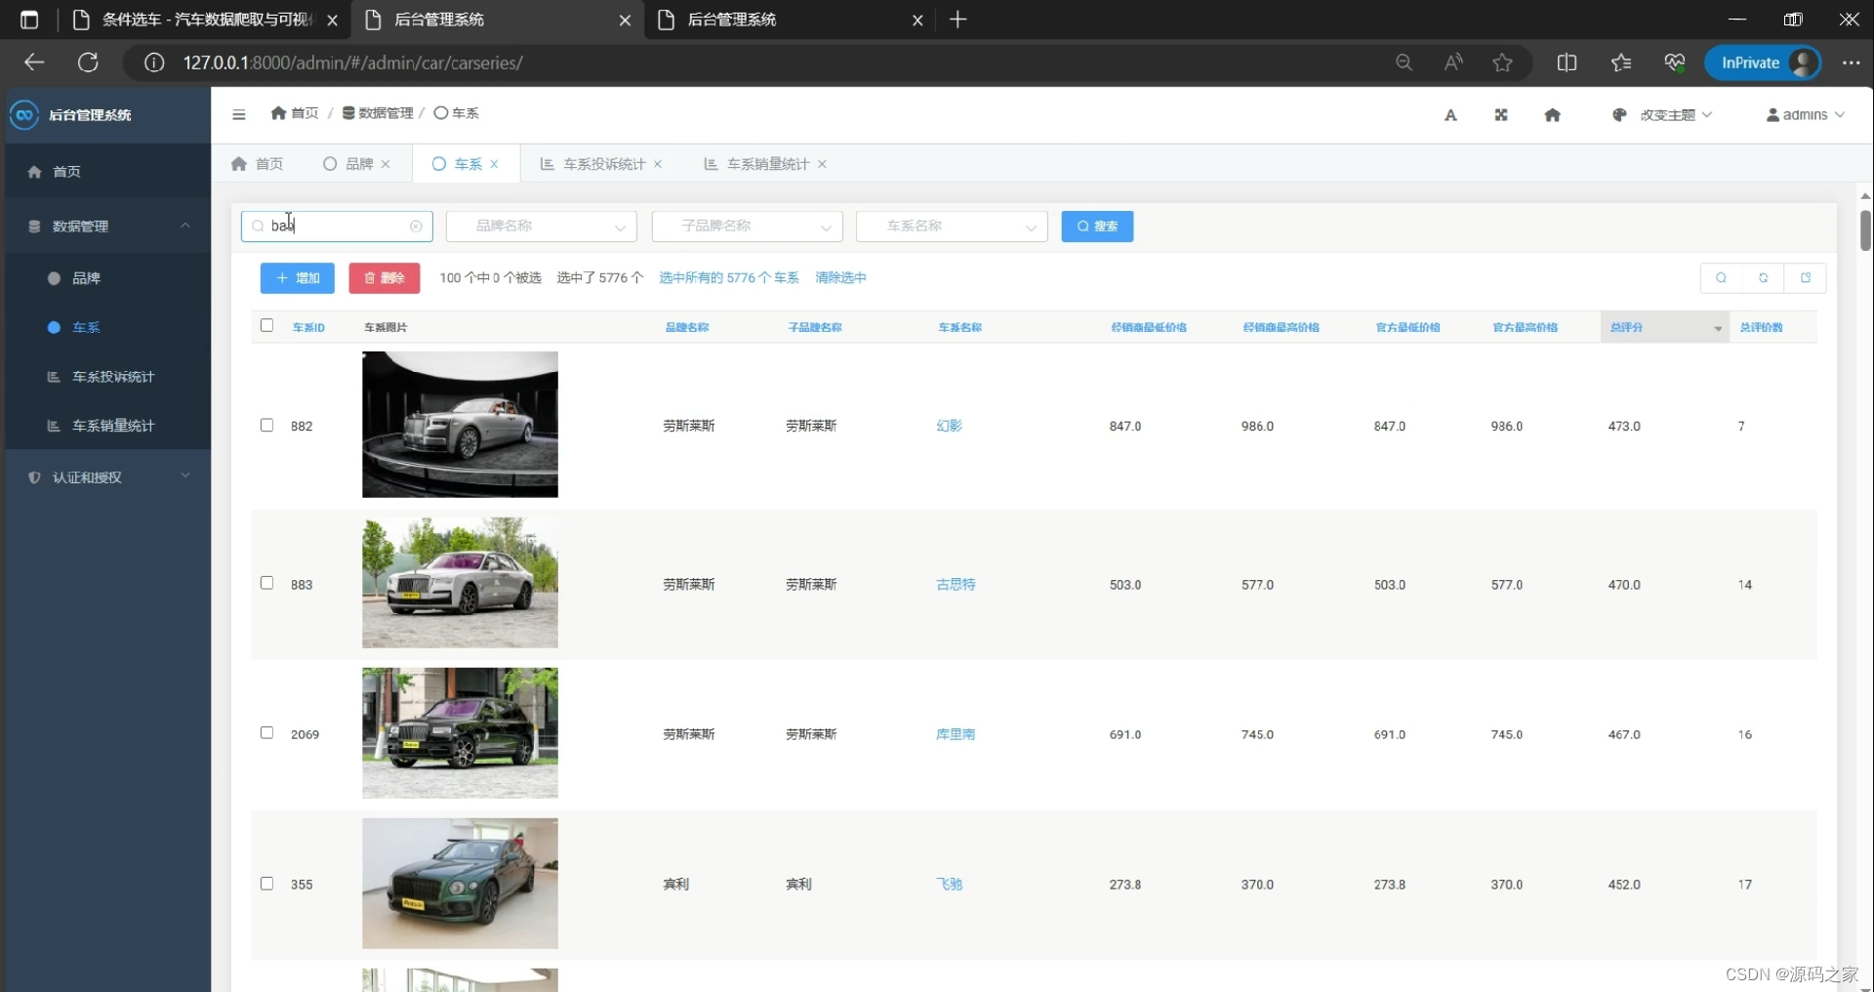Open the 飞驰 car series link
Image resolution: width=1874 pixels, height=992 pixels.
pyautogui.click(x=949, y=885)
